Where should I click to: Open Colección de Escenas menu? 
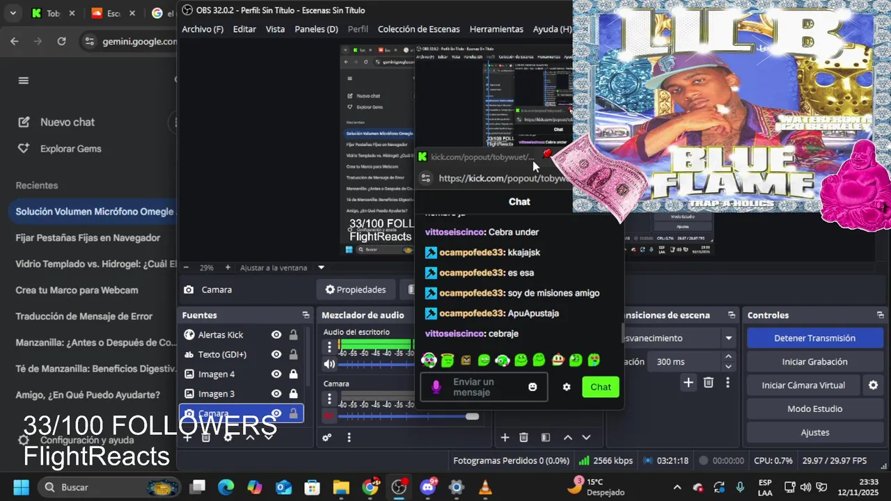click(418, 29)
